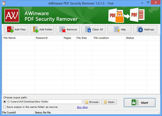Open the Settings gear button
162x116 pixels.
click(145, 29)
